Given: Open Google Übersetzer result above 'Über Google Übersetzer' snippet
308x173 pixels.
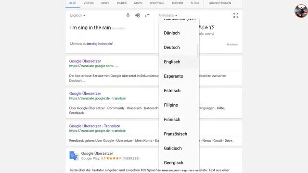Looking at the screenshot, I should coord(85,94).
